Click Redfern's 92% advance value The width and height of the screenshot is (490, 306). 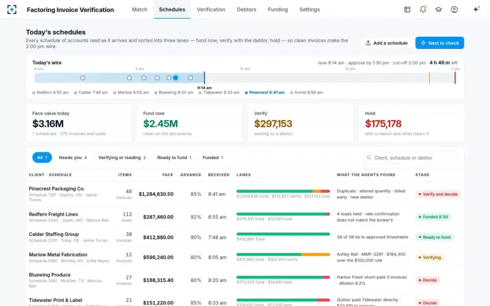[196, 217]
